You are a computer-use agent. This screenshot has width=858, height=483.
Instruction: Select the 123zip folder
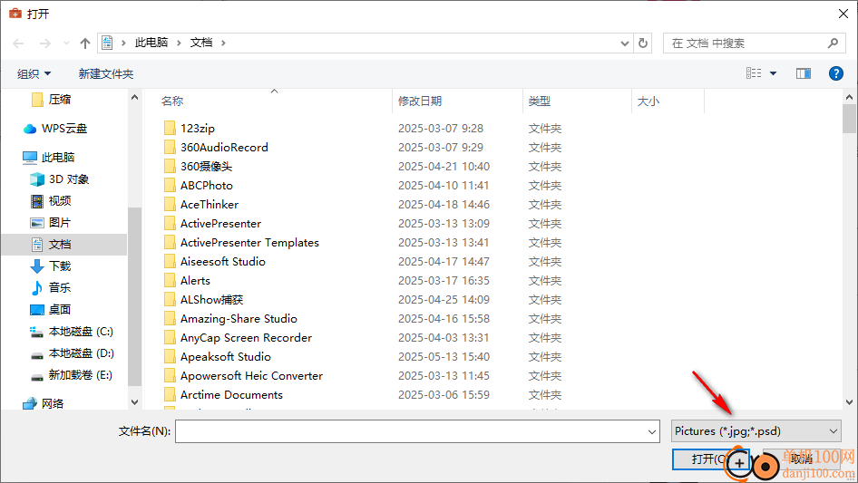coord(198,129)
